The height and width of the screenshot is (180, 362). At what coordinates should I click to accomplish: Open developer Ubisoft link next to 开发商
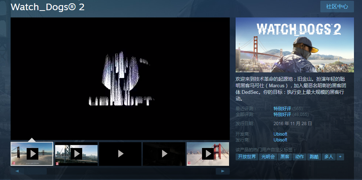click(x=280, y=134)
